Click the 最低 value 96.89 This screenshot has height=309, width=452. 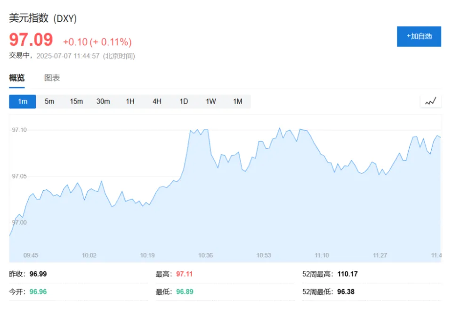coord(185,292)
